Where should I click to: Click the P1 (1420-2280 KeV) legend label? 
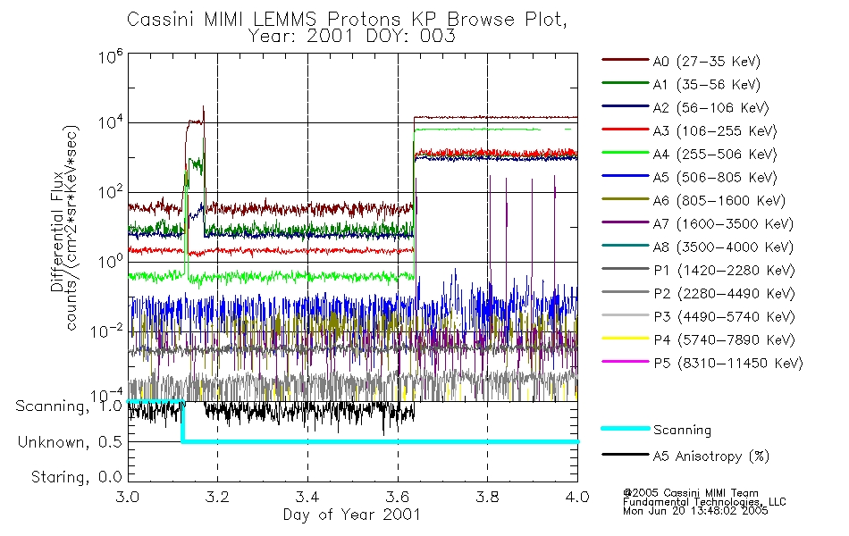tap(724, 271)
